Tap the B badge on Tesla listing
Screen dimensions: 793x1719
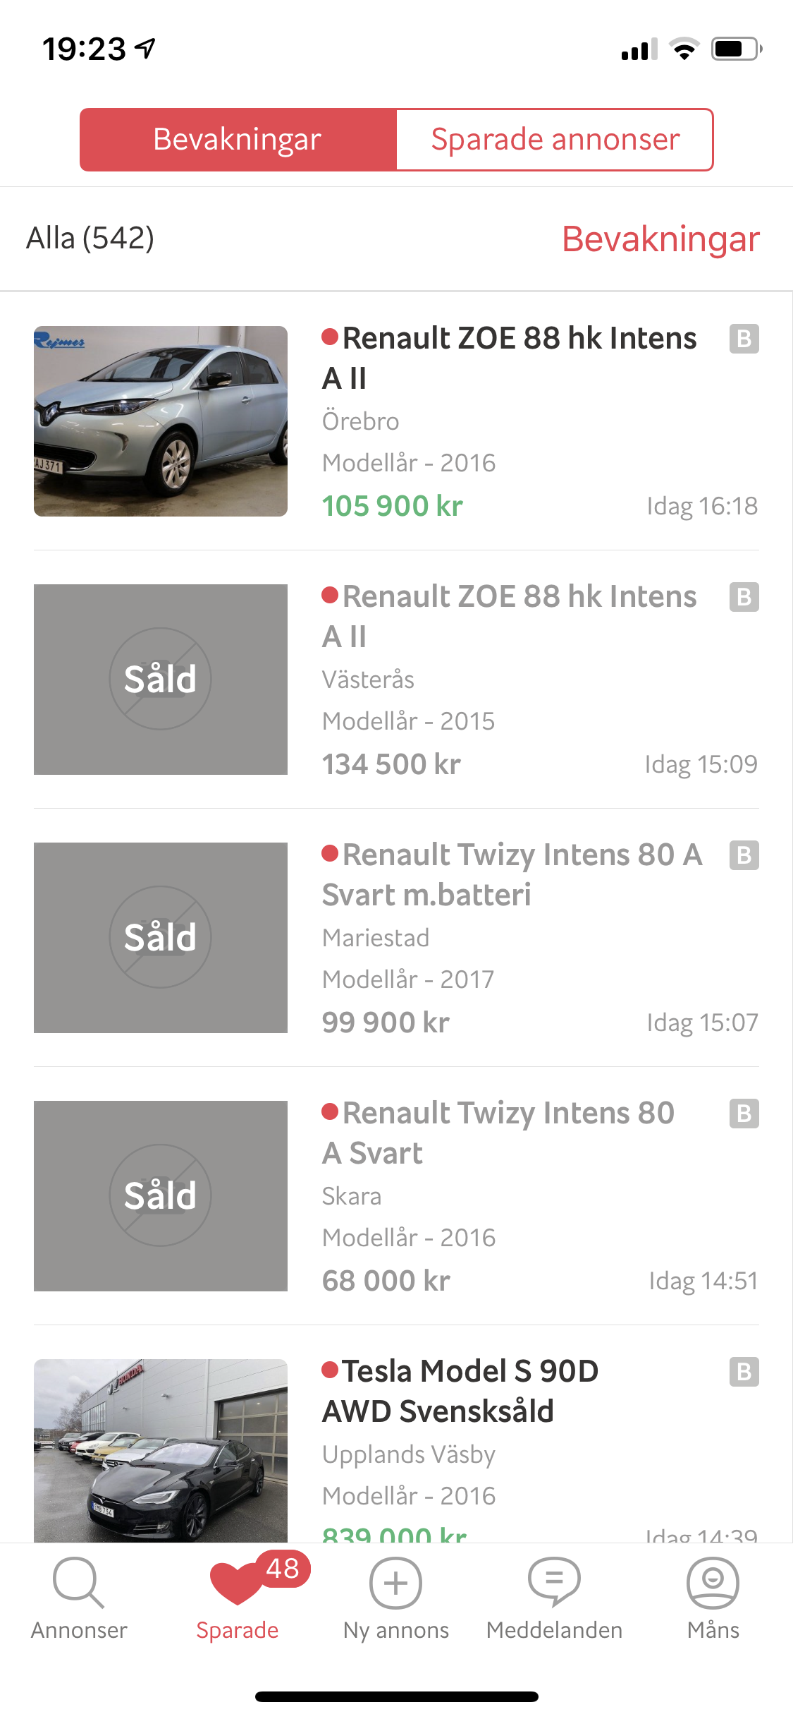(744, 1372)
